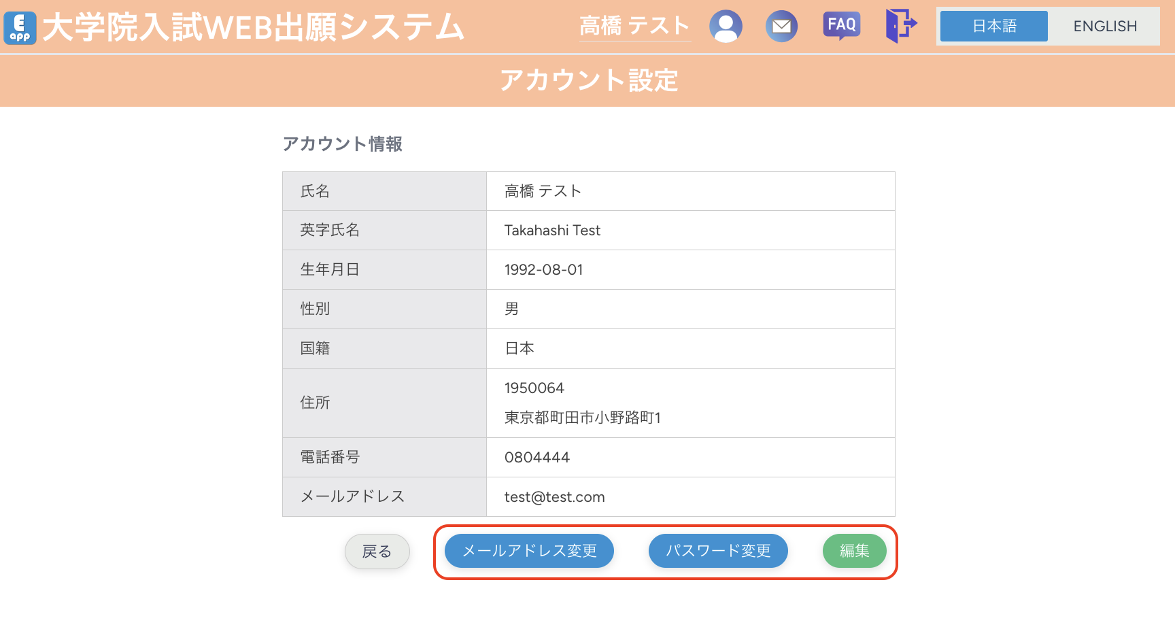Open the アカウント設定 page title area
Viewport: 1175px width, 627px height.
point(589,81)
